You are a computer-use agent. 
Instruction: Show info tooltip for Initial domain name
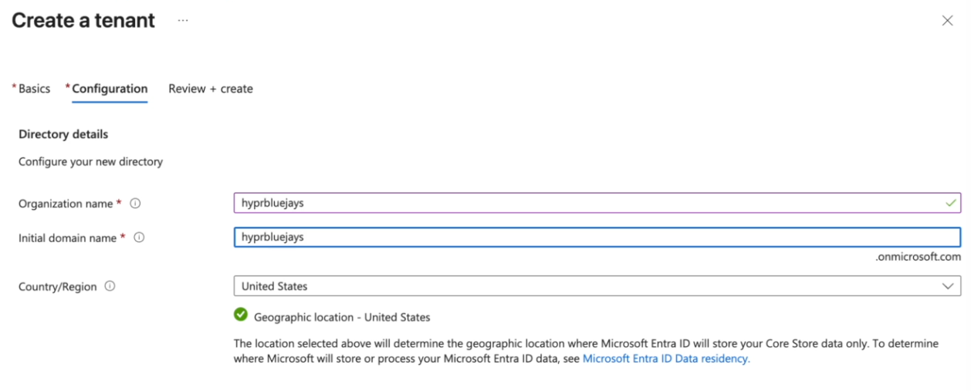pyautogui.click(x=139, y=238)
